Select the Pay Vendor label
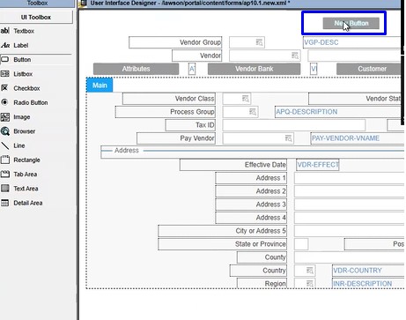Screen dimensions: 406x320 pos(176,138)
